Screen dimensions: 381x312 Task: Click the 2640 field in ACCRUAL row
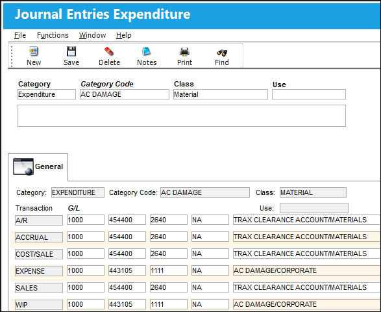click(169, 237)
